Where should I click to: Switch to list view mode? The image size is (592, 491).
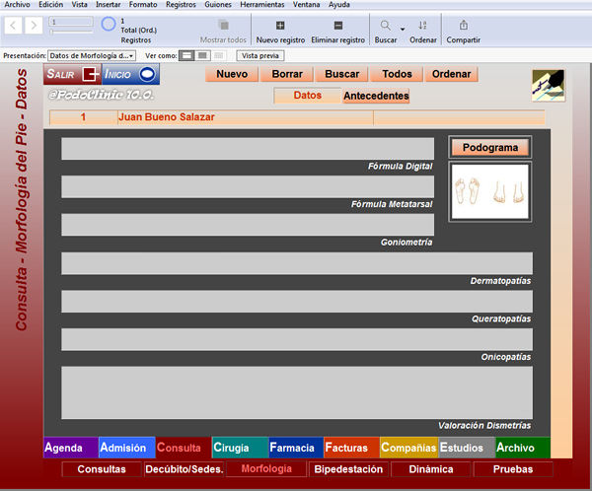(x=202, y=56)
